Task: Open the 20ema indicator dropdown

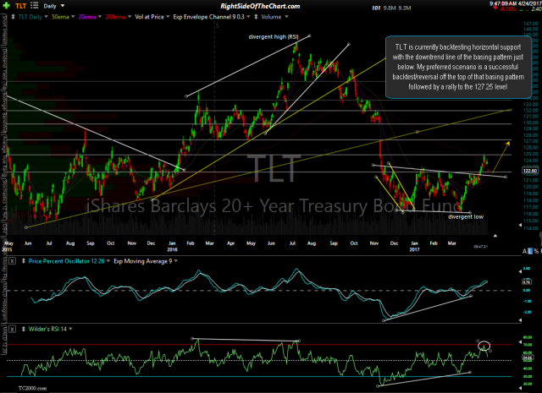Action: click(x=100, y=17)
